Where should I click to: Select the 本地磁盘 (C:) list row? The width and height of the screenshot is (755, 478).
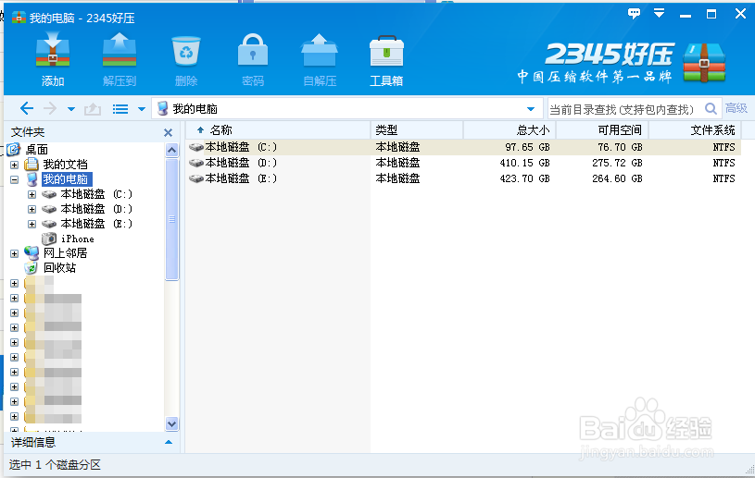[464, 147]
